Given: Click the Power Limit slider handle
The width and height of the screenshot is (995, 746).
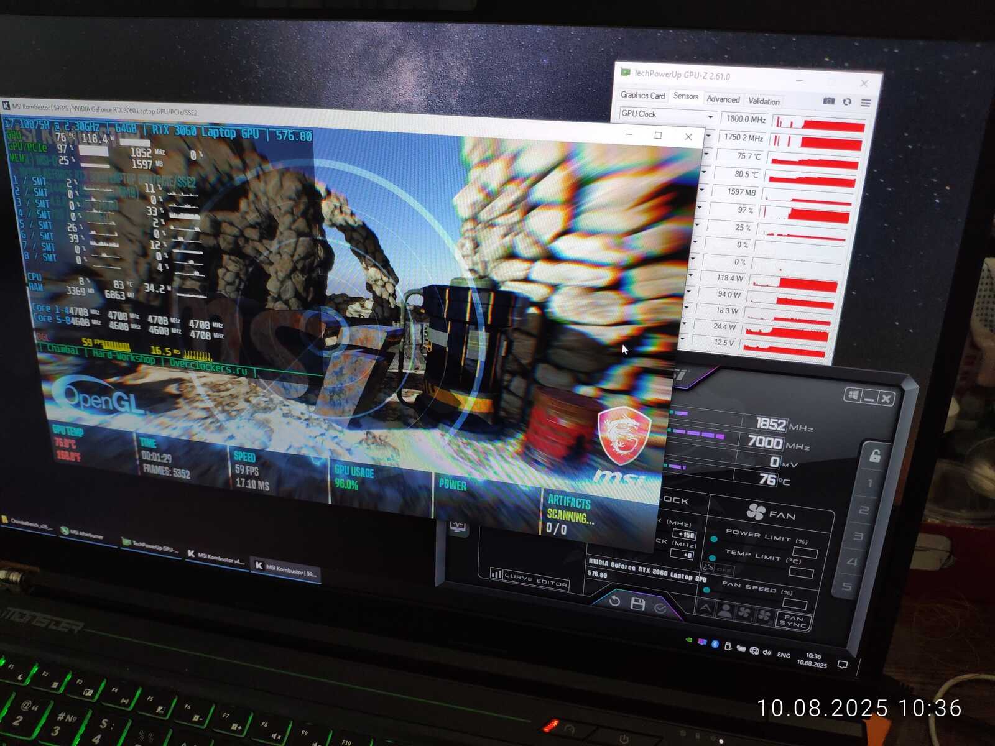Looking at the screenshot, I should click(714, 539).
